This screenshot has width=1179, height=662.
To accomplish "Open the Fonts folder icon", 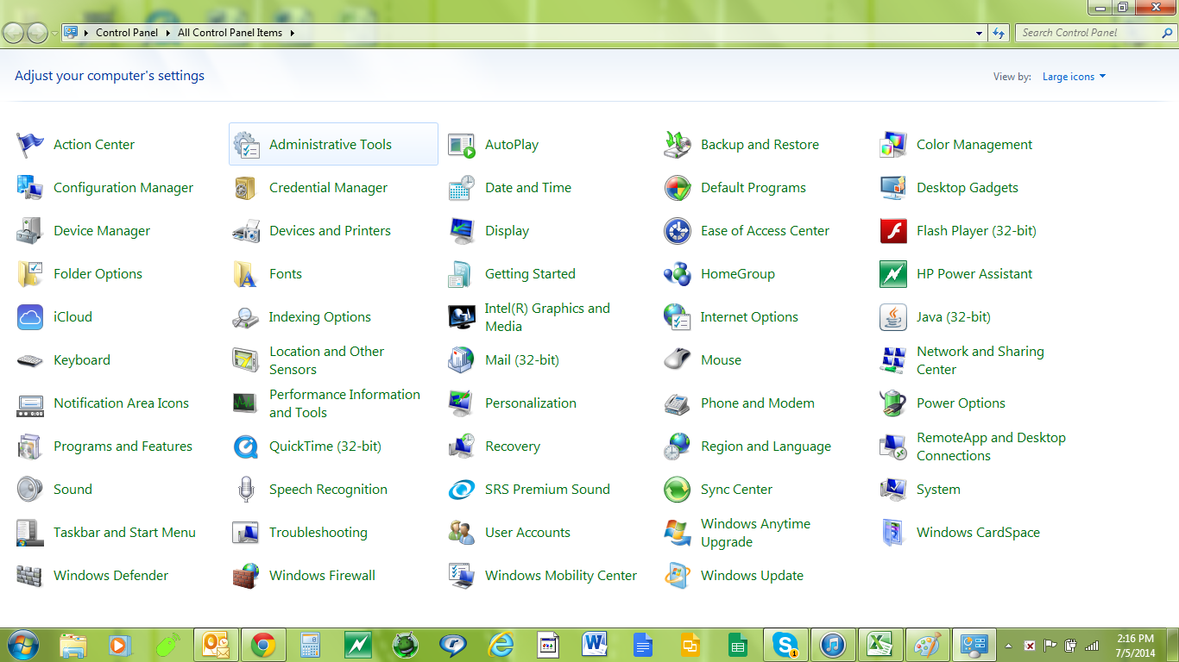I will (246, 274).
